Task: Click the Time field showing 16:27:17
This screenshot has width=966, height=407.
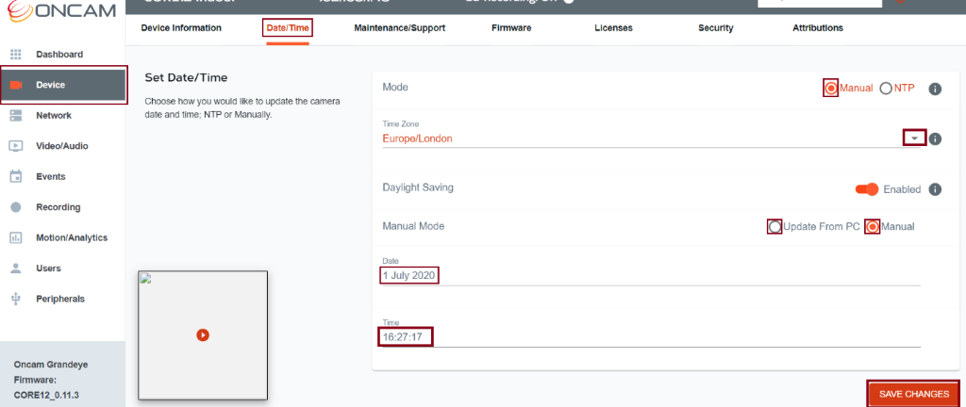Action: pyautogui.click(x=651, y=337)
